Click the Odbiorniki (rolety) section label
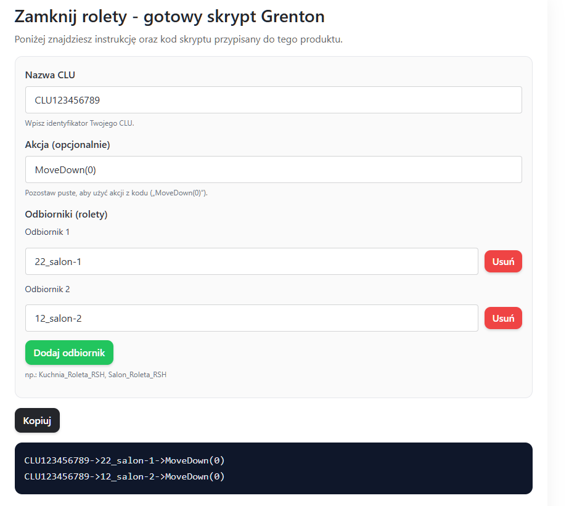569x506 pixels. [66, 214]
